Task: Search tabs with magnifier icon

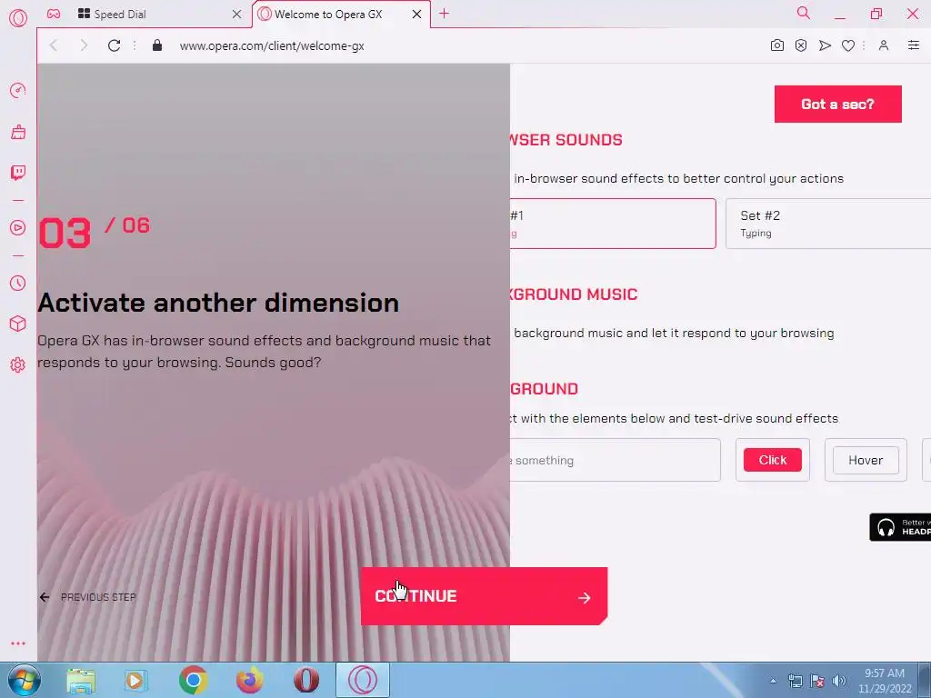Action: click(804, 13)
